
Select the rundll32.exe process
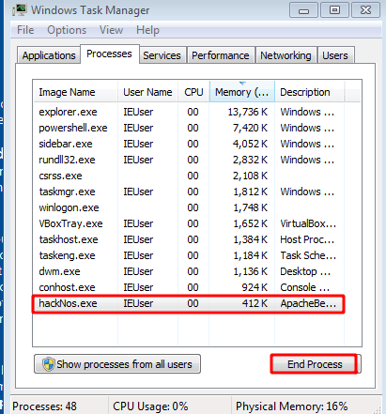click(188, 160)
